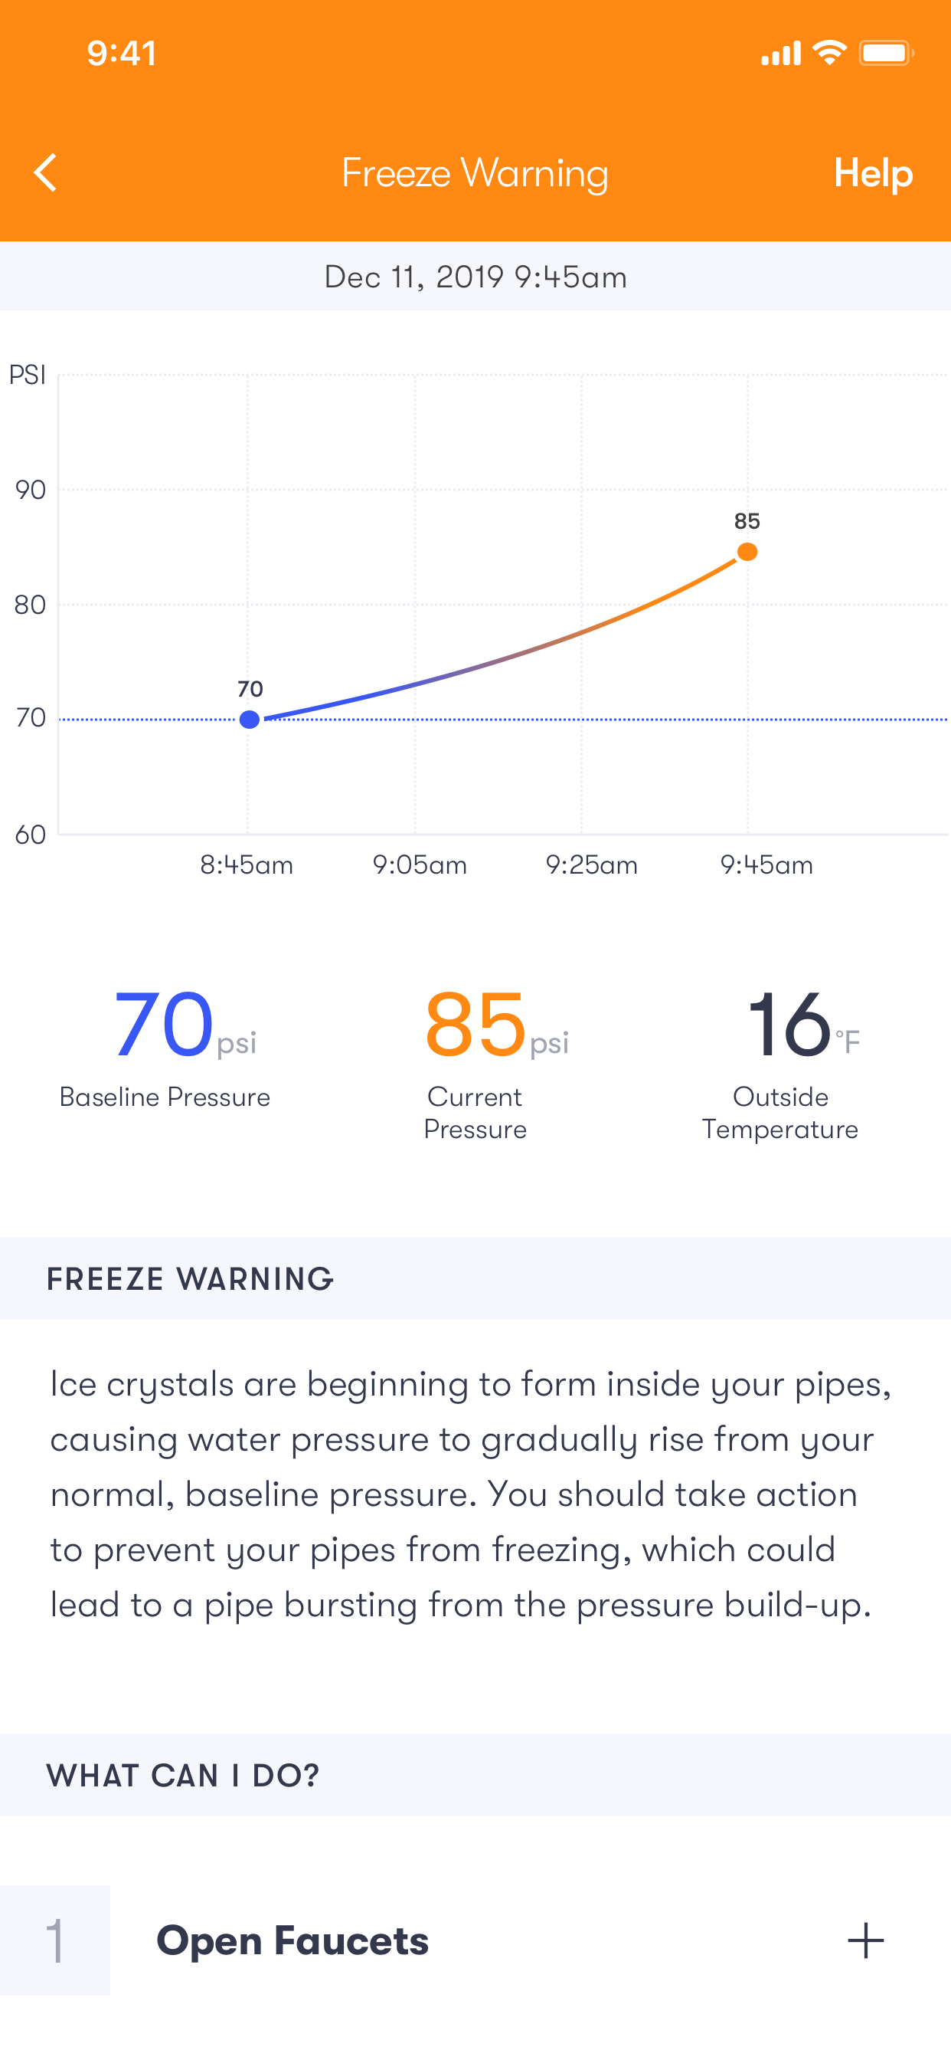The image size is (951, 2060).
Task: Tap the clock showing 9:41
Action: coord(123,54)
